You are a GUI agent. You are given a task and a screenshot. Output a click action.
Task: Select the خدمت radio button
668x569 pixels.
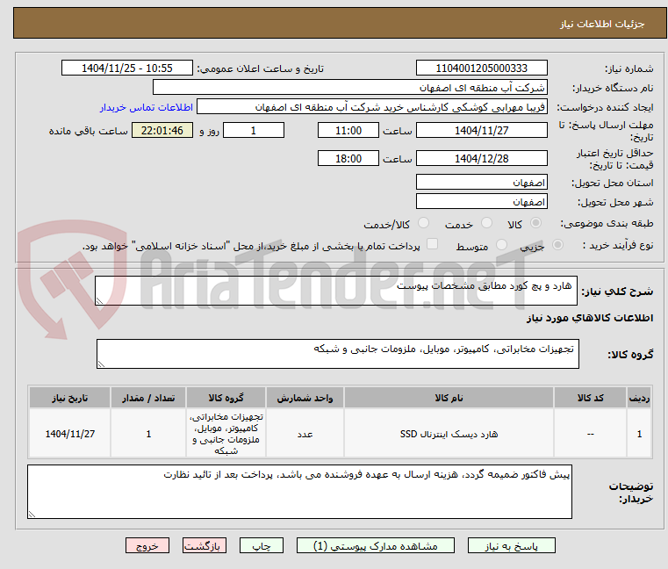click(486, 223)
